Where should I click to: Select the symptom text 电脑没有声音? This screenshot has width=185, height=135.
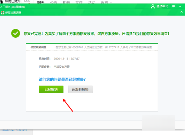coord(62,67)
